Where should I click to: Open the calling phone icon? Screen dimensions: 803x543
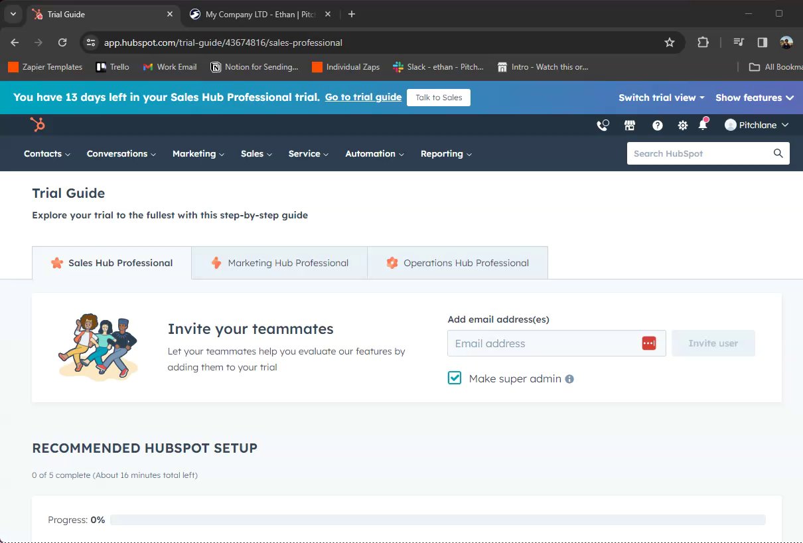point(603,125)
